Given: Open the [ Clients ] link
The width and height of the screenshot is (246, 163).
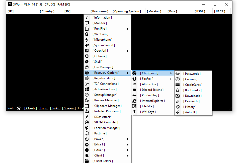Looking at the screenshot, I should (31, 108).
